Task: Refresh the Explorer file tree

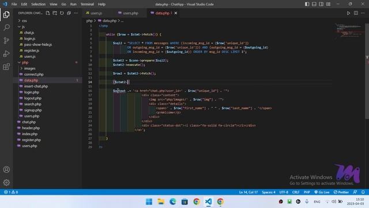Action: [x=62, y=13]
